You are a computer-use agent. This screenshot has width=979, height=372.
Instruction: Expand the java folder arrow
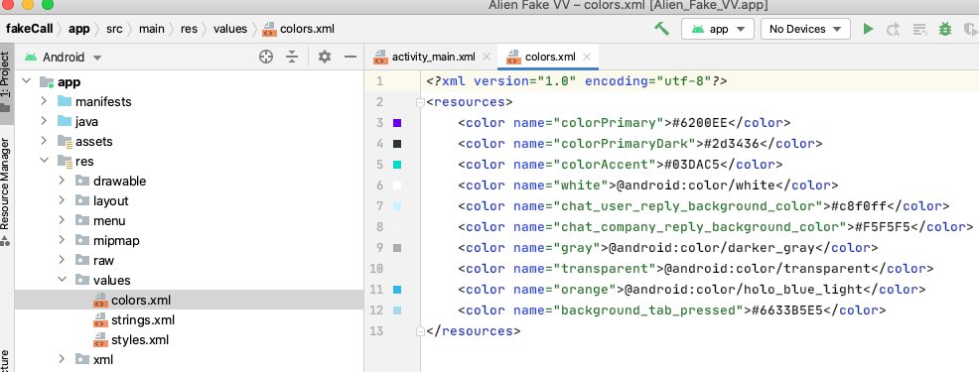(44, 122)
